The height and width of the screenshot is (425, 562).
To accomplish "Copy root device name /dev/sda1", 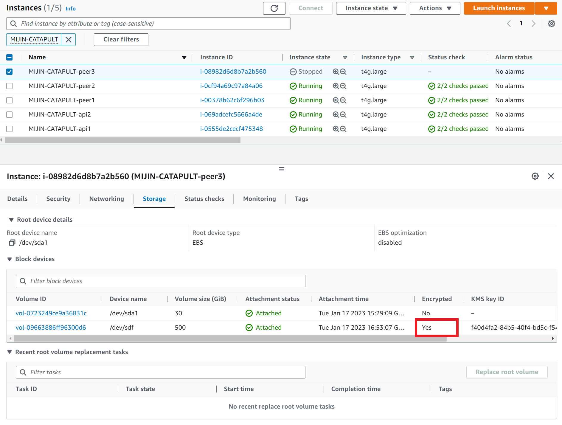I will (x=12, y=243).
